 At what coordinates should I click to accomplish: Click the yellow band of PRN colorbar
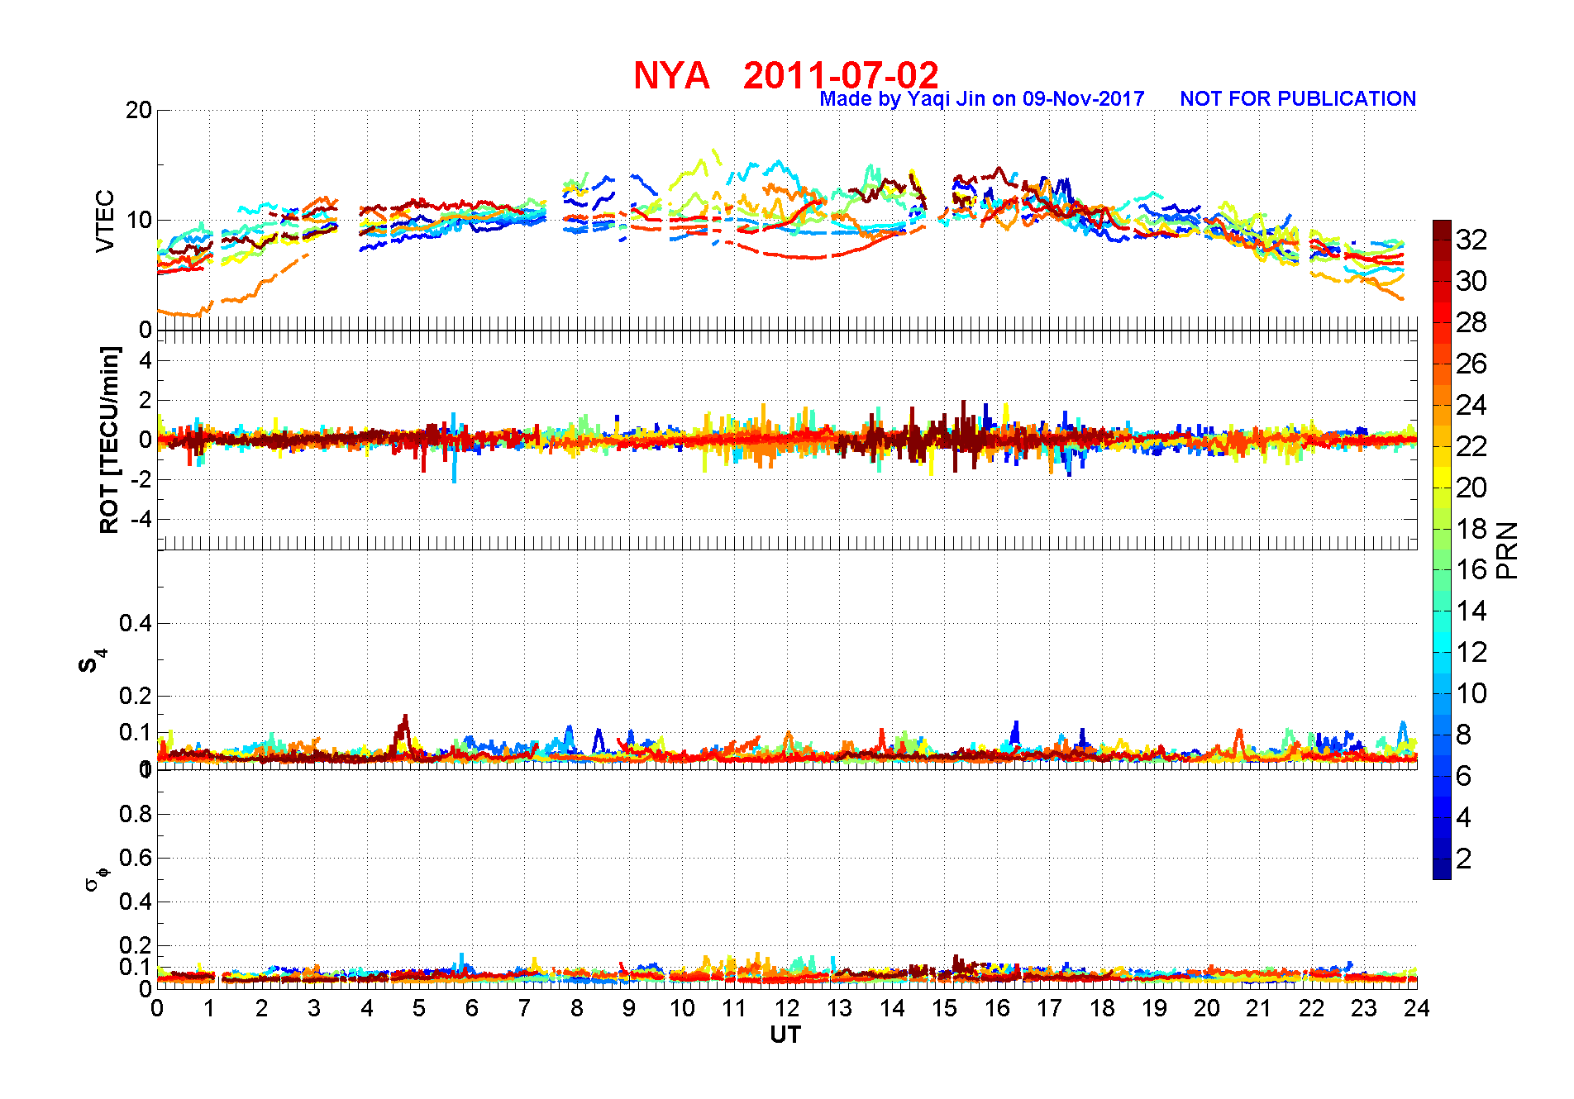(1442, 477)
